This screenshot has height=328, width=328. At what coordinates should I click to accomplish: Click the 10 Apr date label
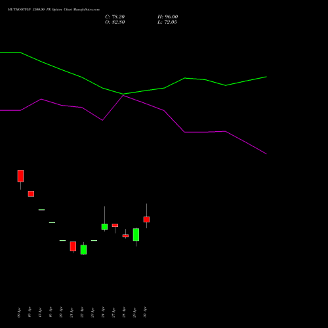[30, 312]
